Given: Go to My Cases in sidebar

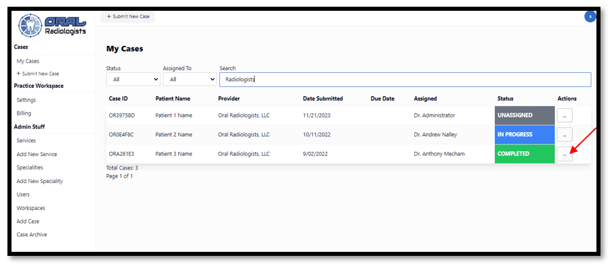Looking at the screenshot, I should (28, 61).
